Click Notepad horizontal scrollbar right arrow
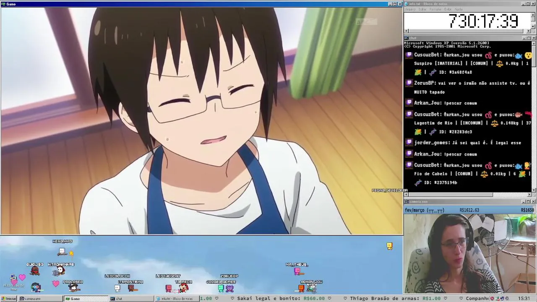 point(529,31)
